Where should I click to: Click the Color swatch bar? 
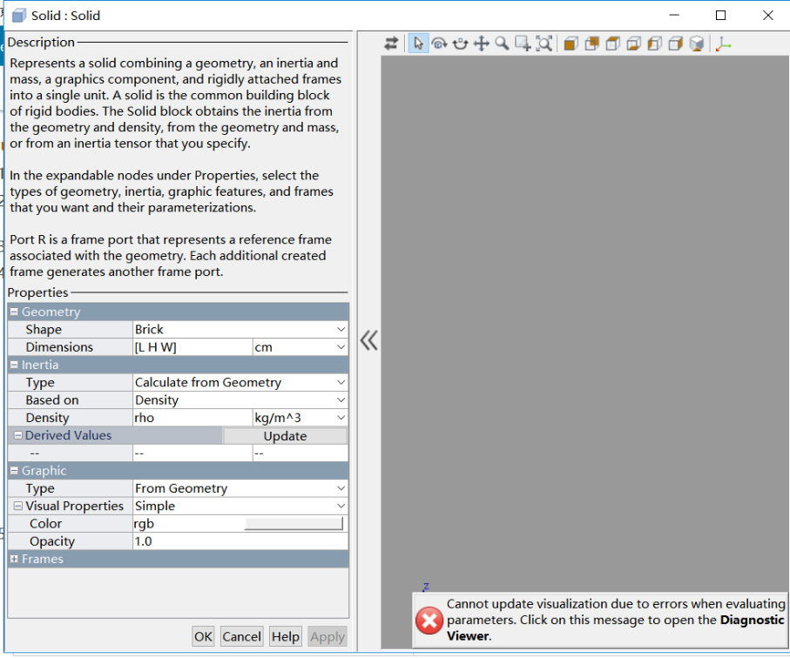pyautogui.click(x=294, y=524)
